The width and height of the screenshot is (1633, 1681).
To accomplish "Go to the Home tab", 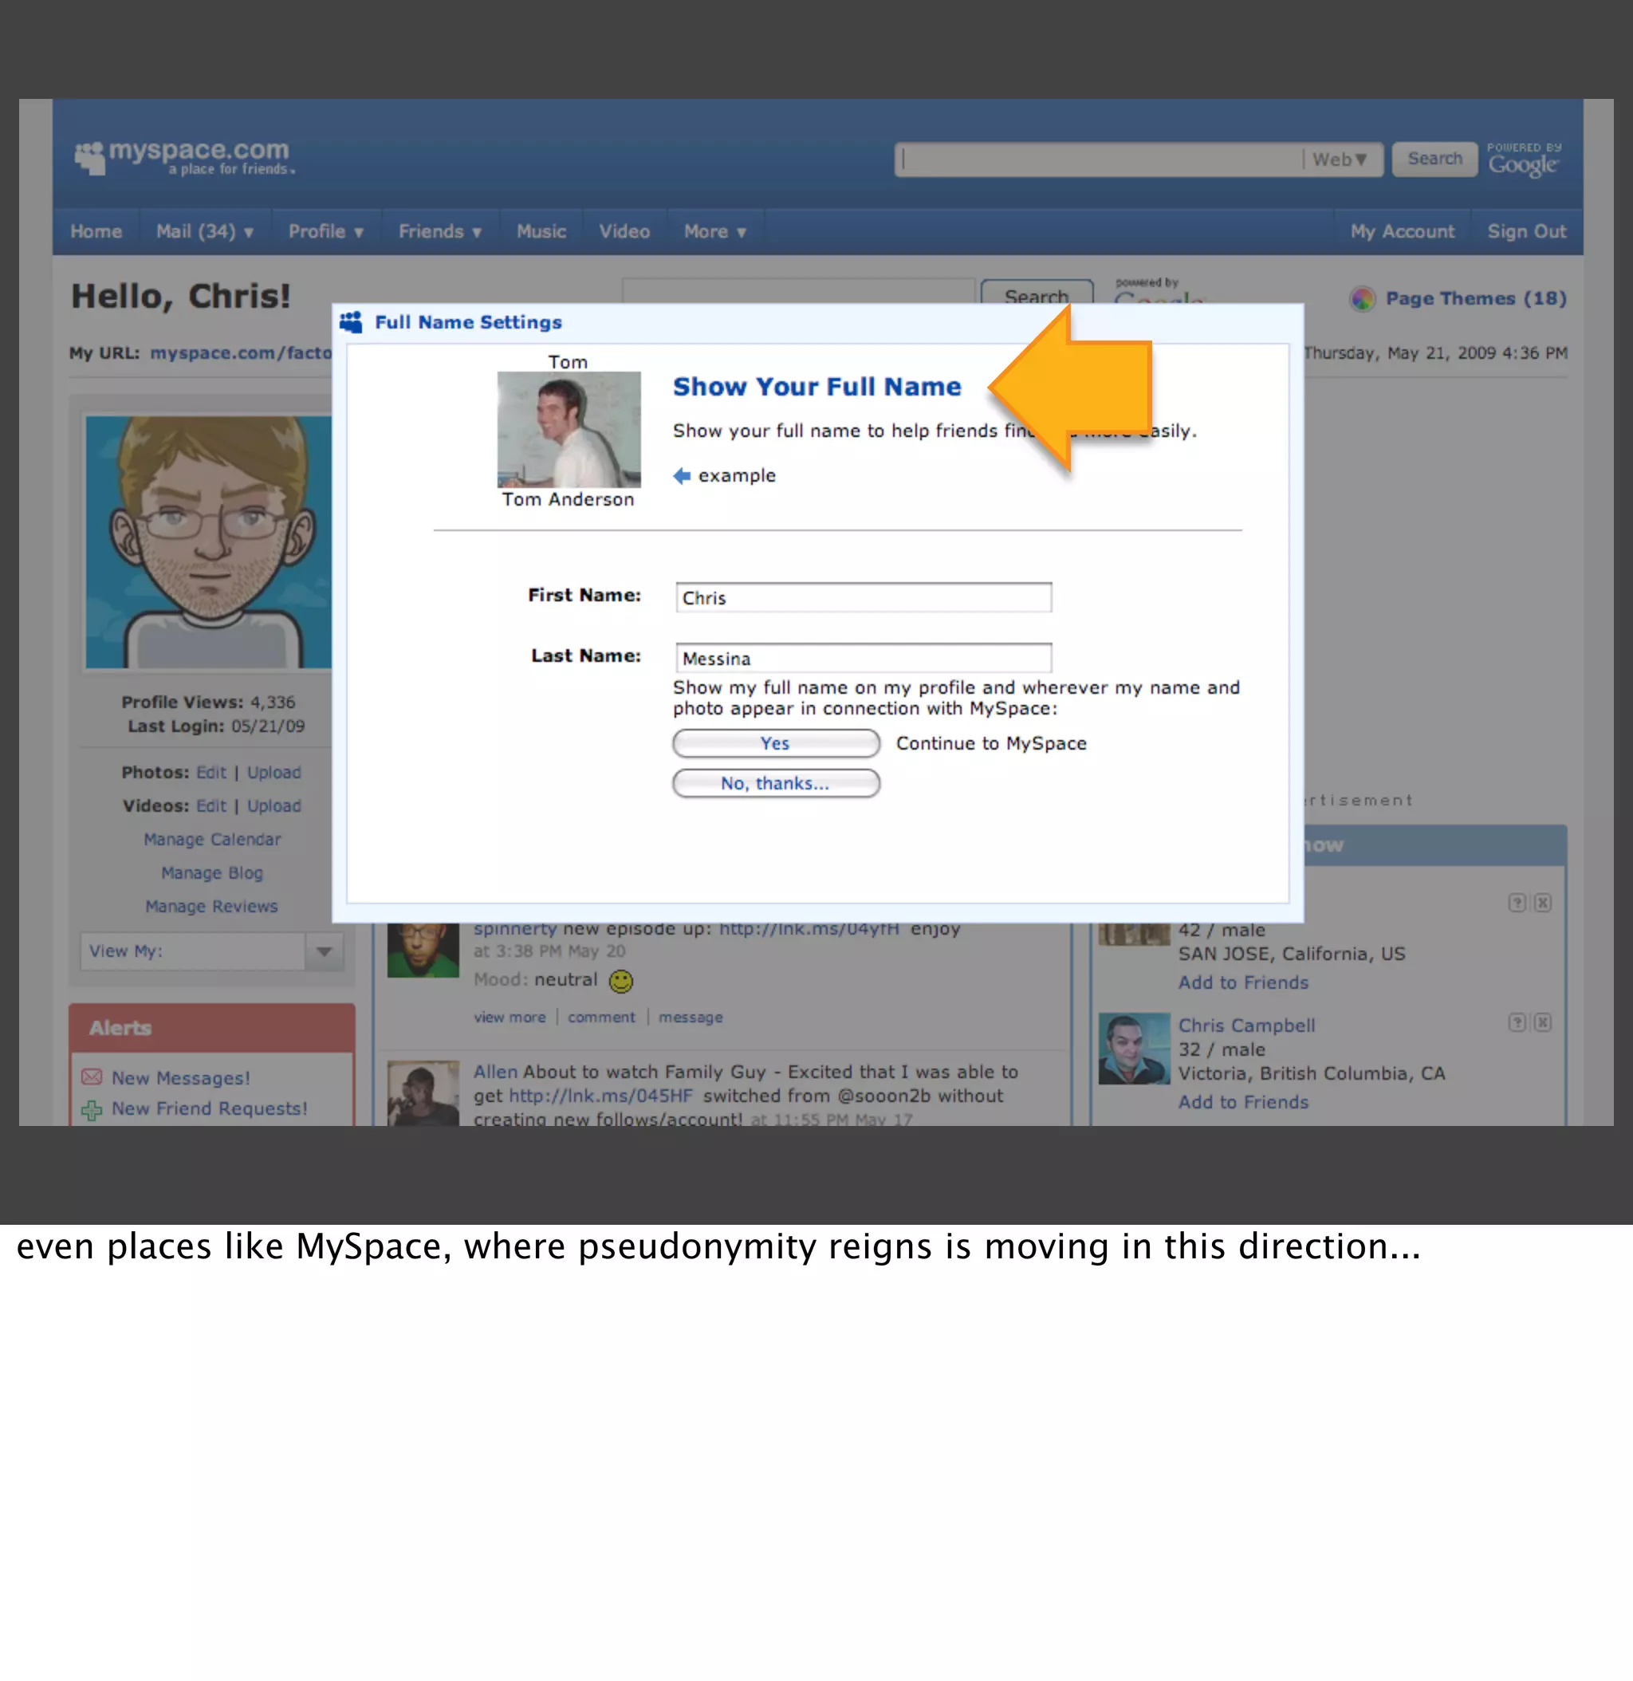I will (x=96, y=231).
